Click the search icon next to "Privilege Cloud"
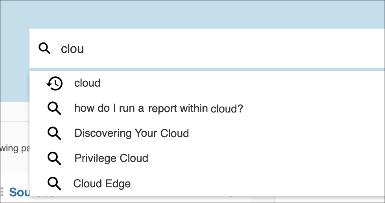Viewport: 385px width, 203px height. coord(54,158)
